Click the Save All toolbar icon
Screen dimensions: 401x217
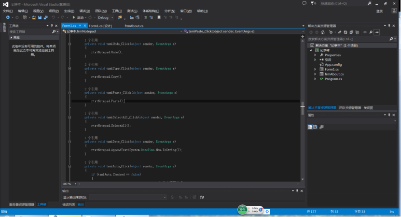pyautogui.click(x=46, y=17)
